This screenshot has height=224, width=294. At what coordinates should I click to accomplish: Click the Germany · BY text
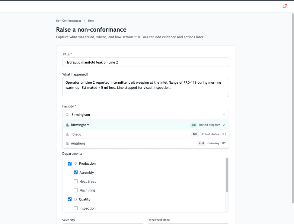216,143
